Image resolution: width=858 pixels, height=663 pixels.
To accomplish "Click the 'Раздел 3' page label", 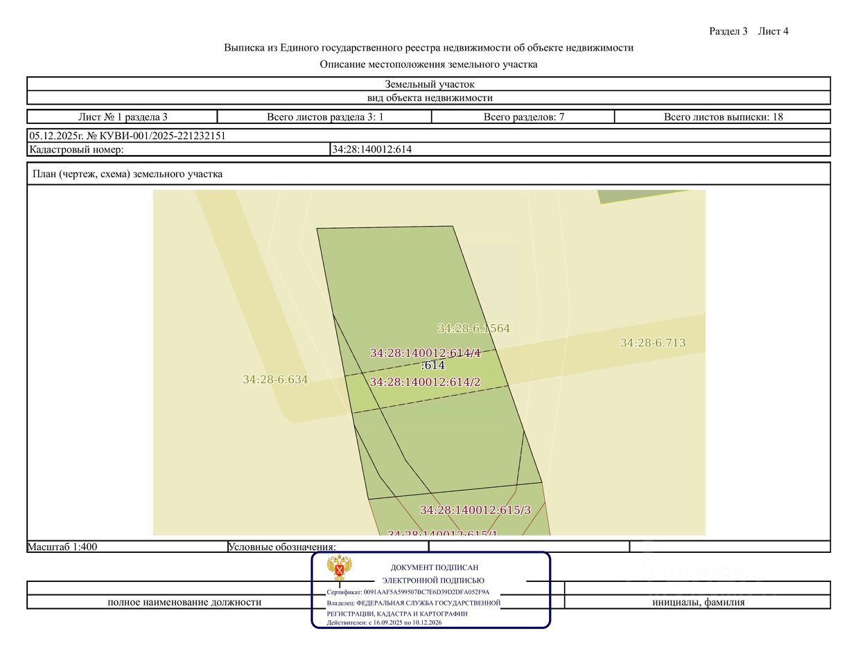I will click(x=728, y=31).
